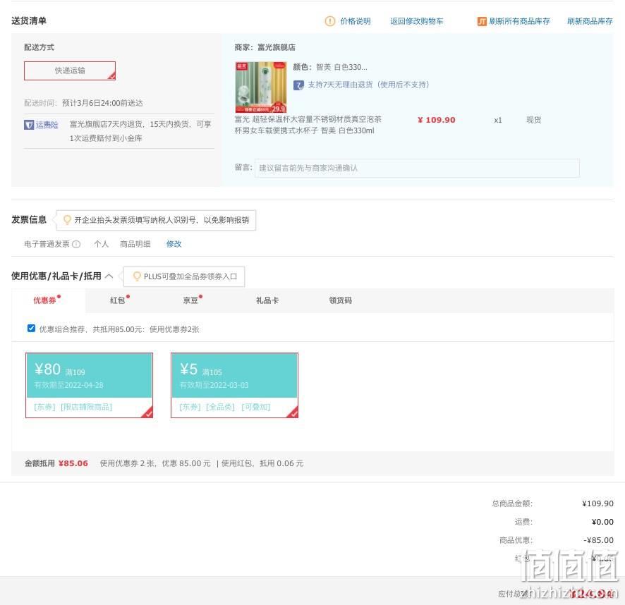This screenshot has width=625, height=605.
Task: Click the 富光旗舰店7天内退货 insurance description
Action: click(140, 131)
